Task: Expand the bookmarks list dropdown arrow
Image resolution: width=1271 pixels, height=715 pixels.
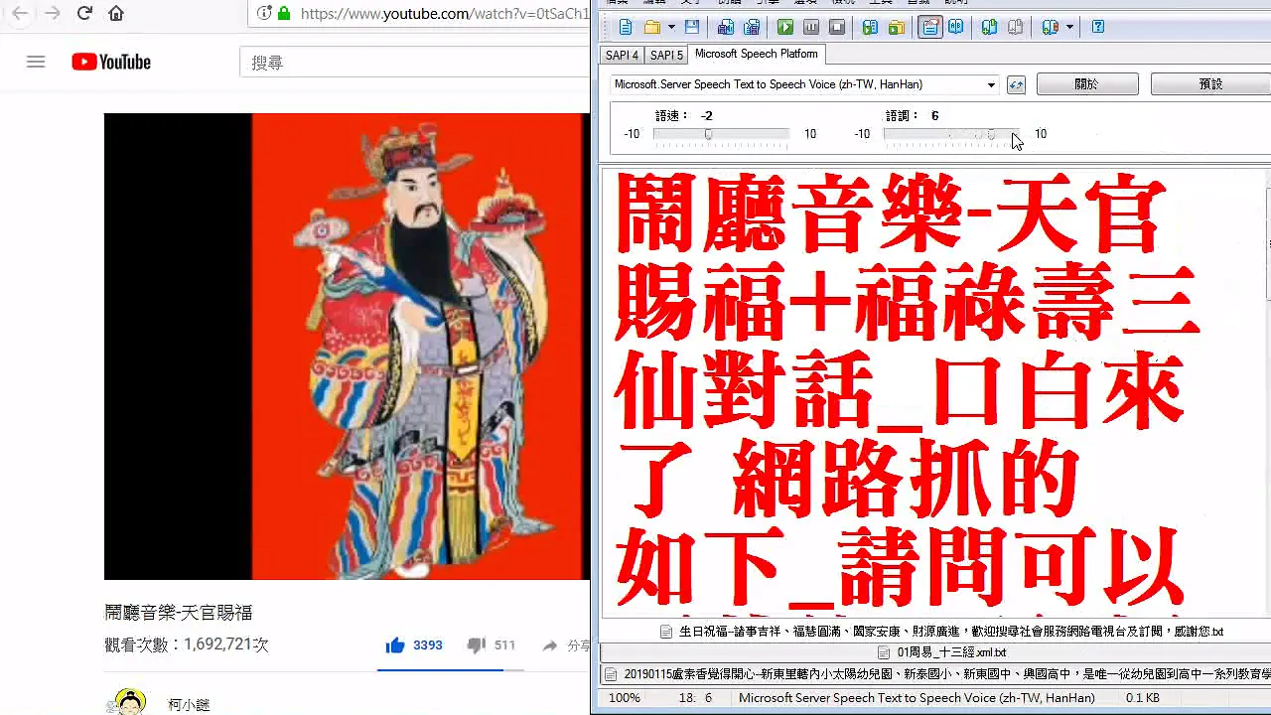Action: coord(1069,28)
